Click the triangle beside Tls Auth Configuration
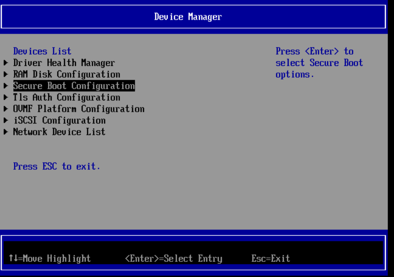 coord(6,97)
